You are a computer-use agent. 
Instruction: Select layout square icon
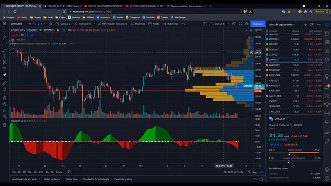coord(205,24)
